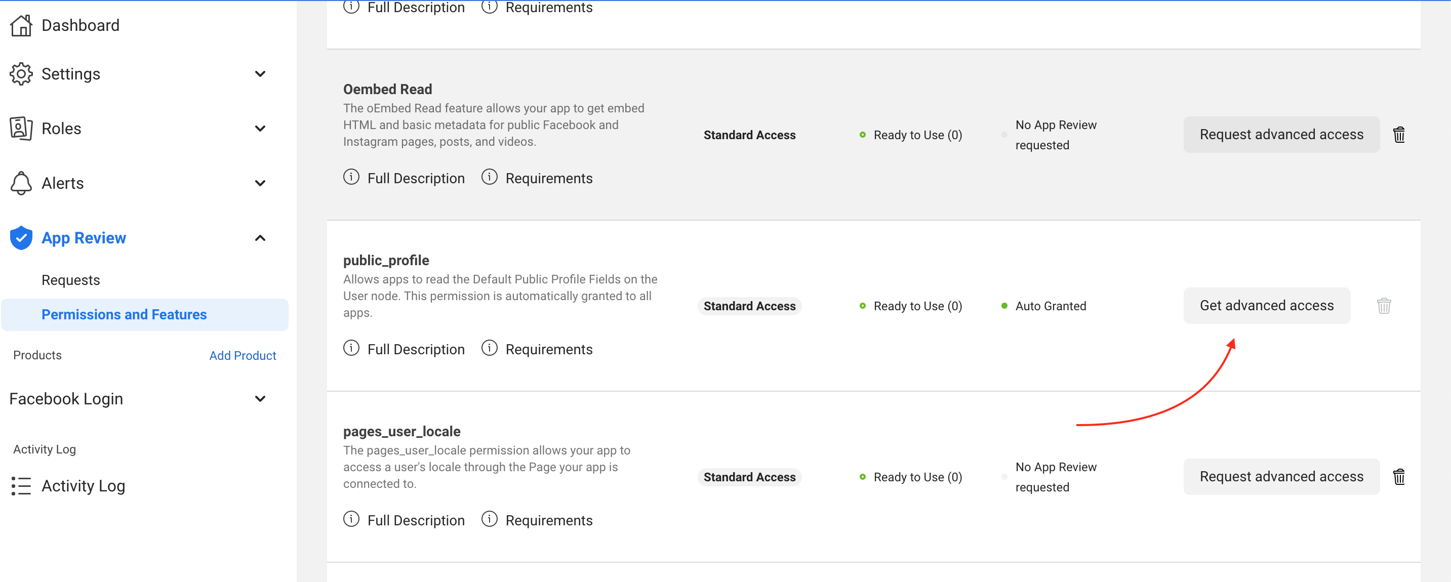The width and height of the screenshot is (1451, 582).
Task: Open Requests under App Review
Action: pyautogui.click(x=71, y=280)
